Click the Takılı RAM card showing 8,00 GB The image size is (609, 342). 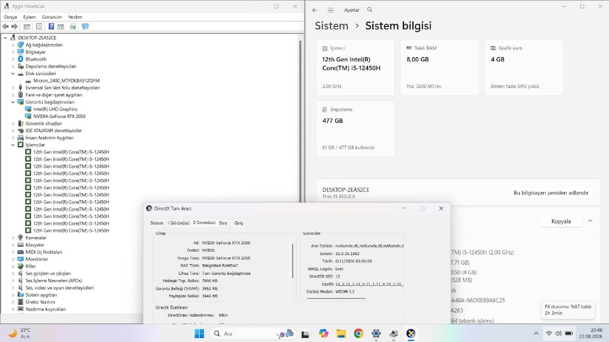[440, 67]
